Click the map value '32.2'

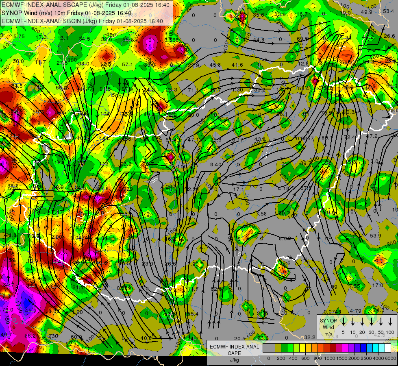[310, 337]
